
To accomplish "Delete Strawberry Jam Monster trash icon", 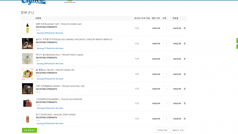I will pyautogui.click(x=185, y=103).
